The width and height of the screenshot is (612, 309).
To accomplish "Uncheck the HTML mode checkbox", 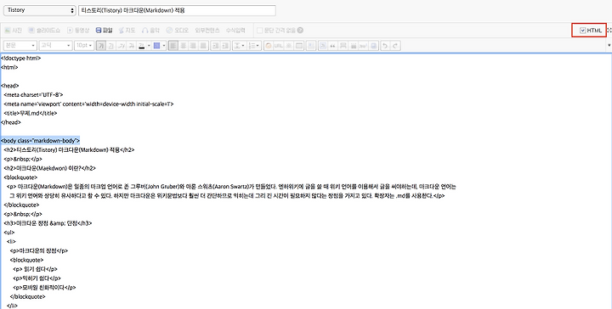I will click(583, 31).
